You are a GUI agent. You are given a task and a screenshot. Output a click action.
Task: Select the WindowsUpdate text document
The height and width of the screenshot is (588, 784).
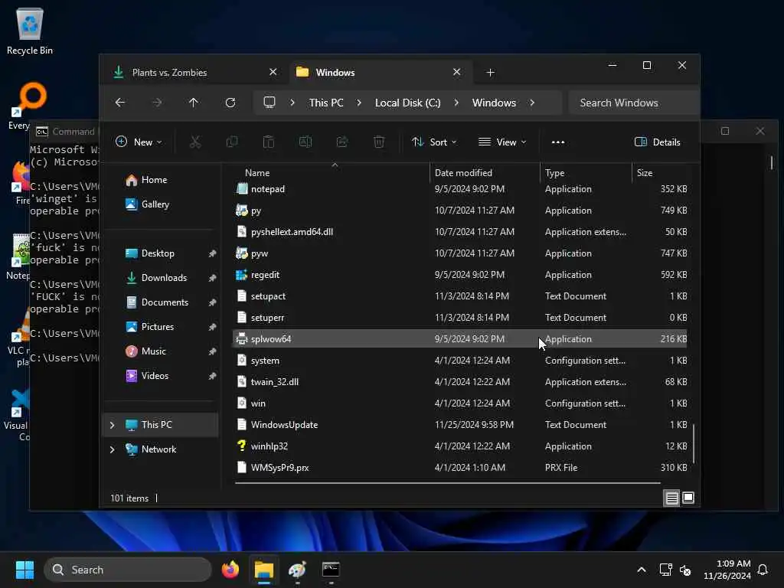pos(460,425)
